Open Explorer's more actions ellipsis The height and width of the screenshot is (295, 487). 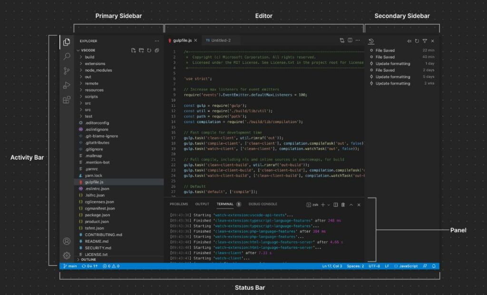tap(157, 41)
